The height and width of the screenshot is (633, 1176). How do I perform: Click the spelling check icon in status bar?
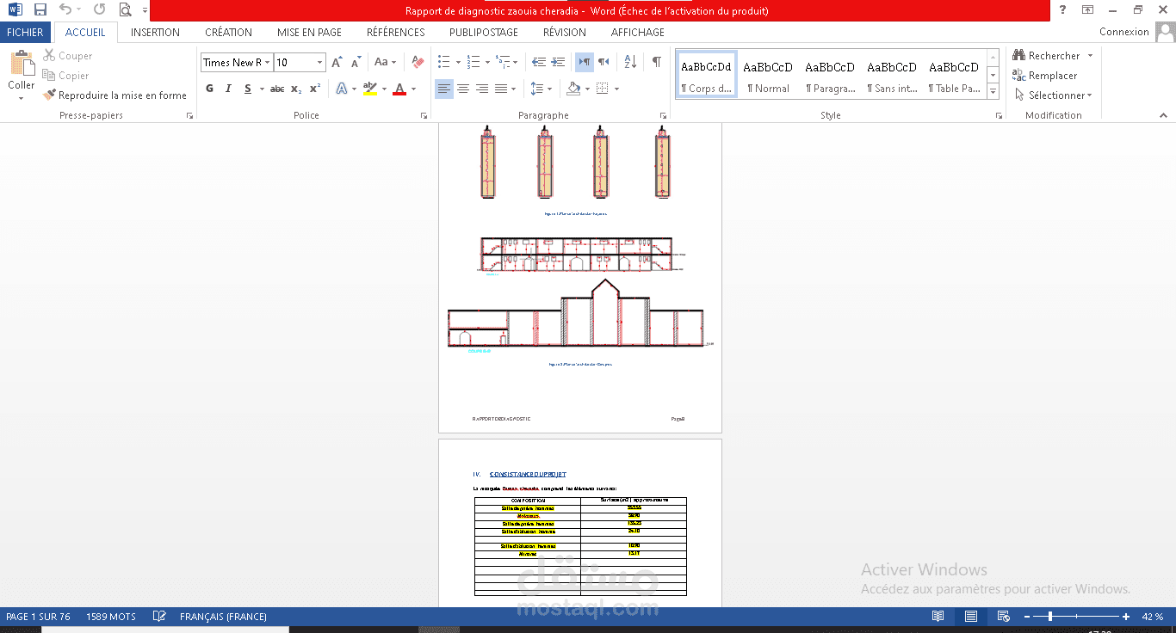coord(159,617)
